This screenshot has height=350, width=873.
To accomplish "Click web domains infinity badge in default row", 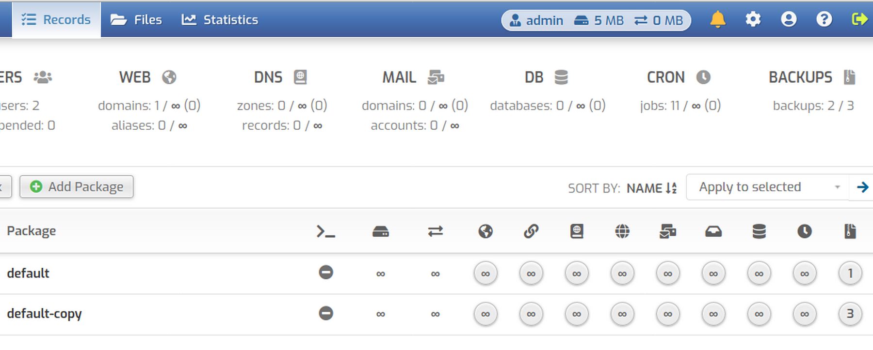I will [x=485, y=274].
